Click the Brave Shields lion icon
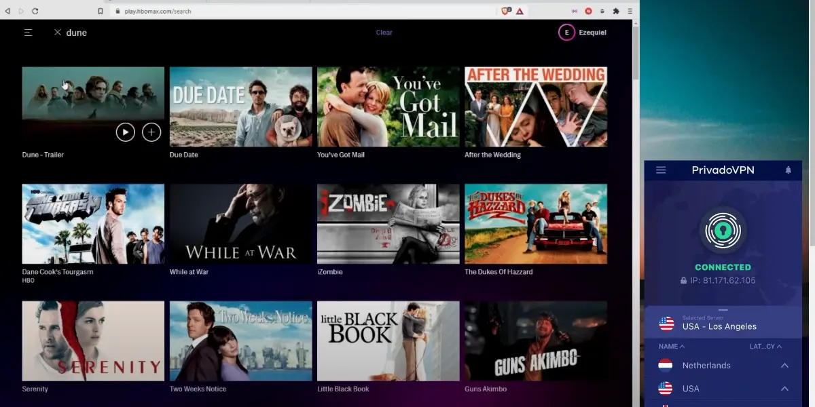 click(505, 11)
